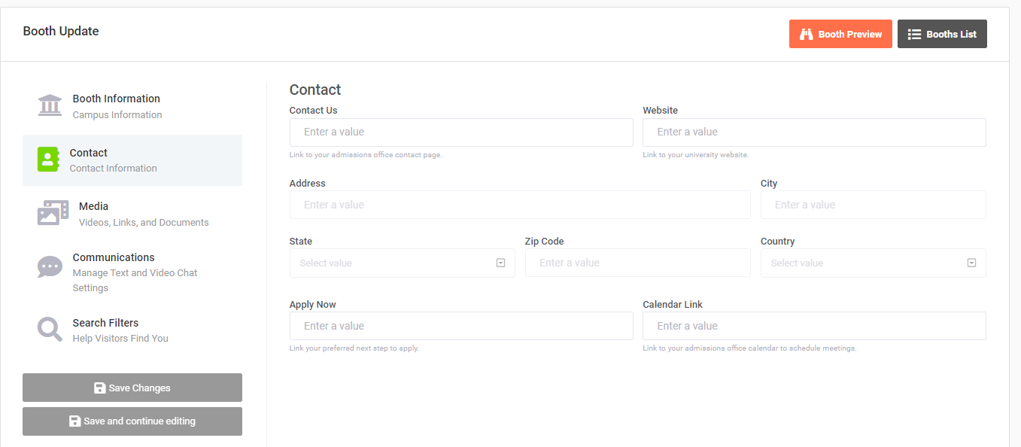Expand the Country list using its arrow
This screenshot has height=447, width=1021.
(x=971, y=263)
